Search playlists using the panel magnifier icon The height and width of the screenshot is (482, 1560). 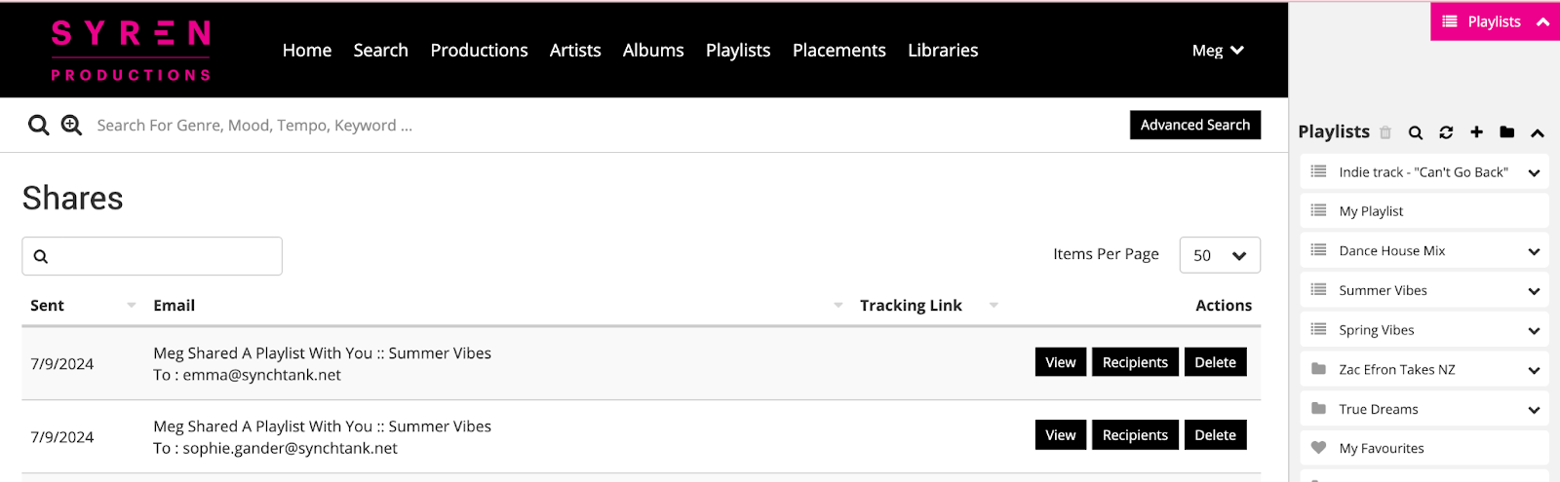[x=1416, y=132]
